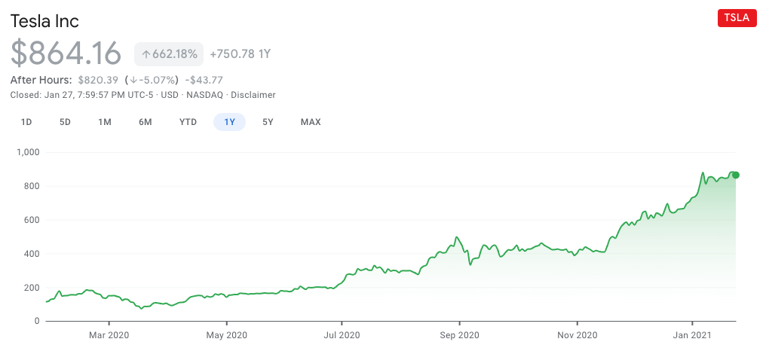Click the up arrow in 662.18% badge

[146, 53]
